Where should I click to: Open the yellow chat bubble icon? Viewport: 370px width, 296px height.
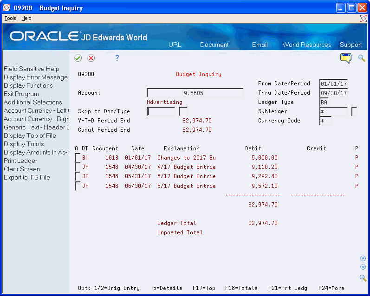click(346, 58)
